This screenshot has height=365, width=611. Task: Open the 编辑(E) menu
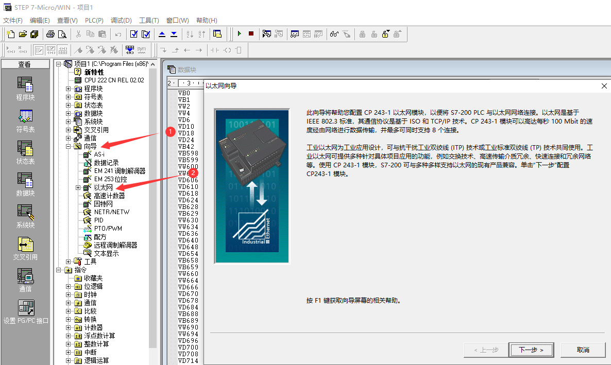[x=40, y=20]
